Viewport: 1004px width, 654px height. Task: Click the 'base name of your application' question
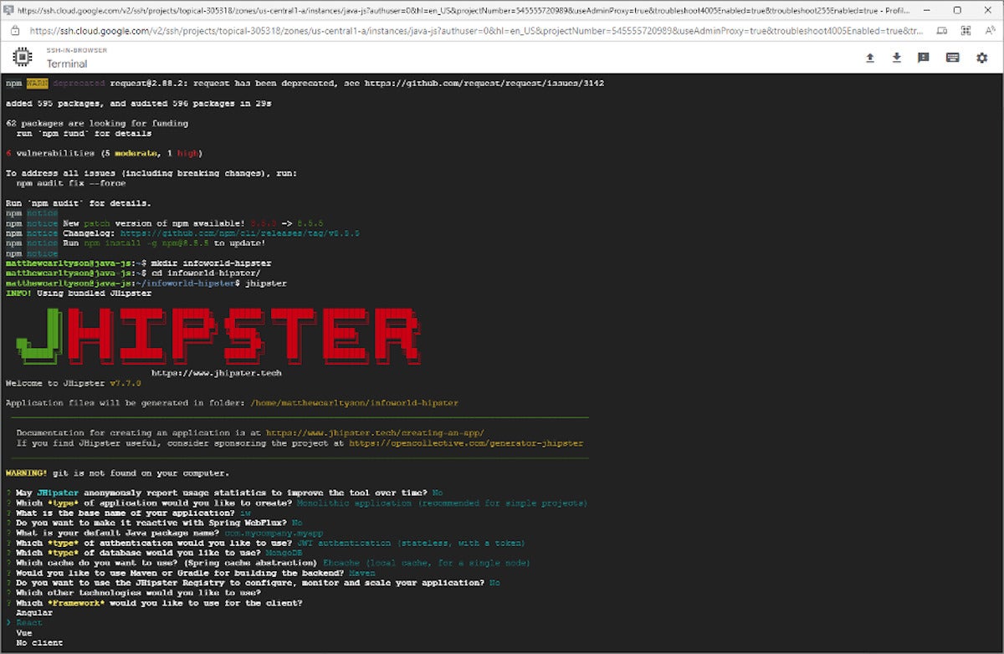(128, 513)
